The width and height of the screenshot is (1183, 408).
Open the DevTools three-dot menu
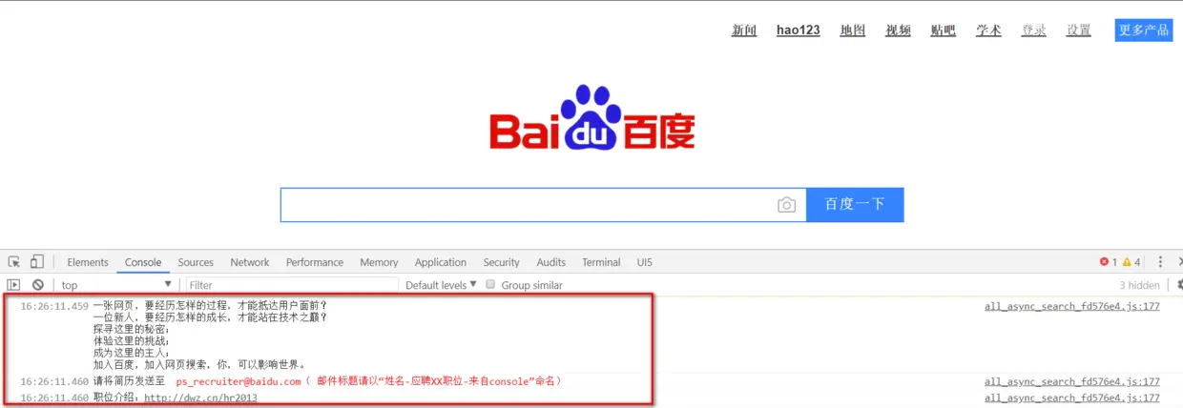click(x=1160, y=262)
